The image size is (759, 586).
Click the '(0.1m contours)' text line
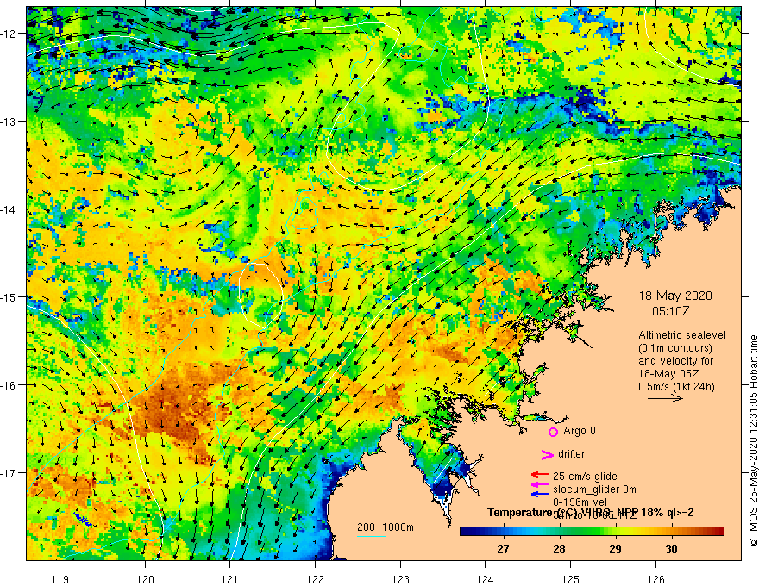(675, 348)
